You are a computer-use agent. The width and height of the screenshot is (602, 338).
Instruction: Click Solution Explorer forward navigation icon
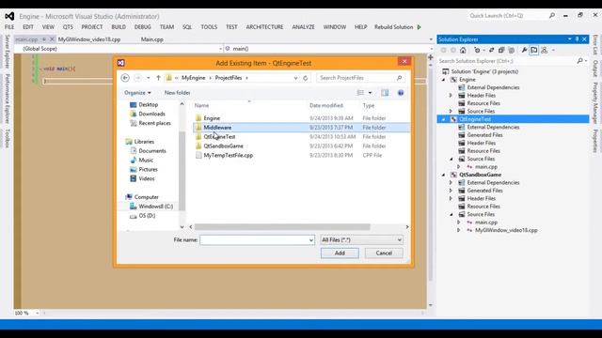tap(453, 50)
